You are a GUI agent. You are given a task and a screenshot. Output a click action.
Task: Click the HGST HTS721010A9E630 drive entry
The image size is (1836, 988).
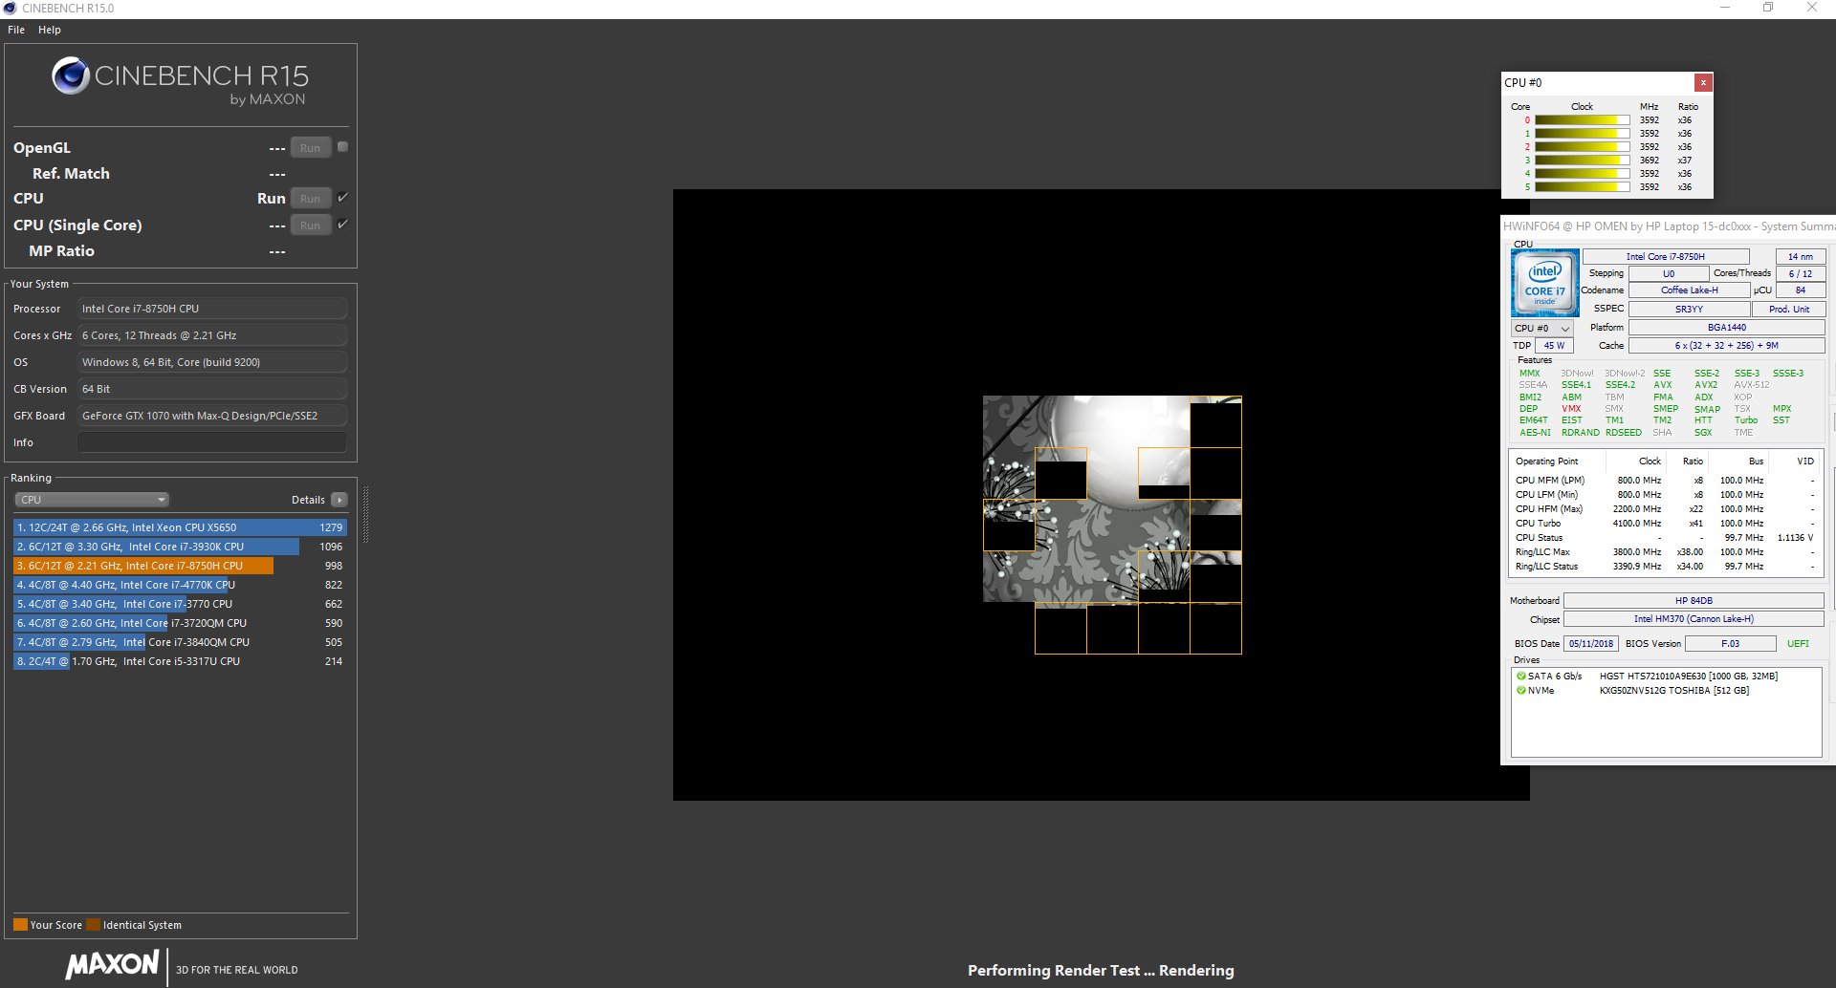point(1688,676)
